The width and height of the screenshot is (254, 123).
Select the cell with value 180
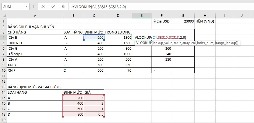[x=161, y=59]
